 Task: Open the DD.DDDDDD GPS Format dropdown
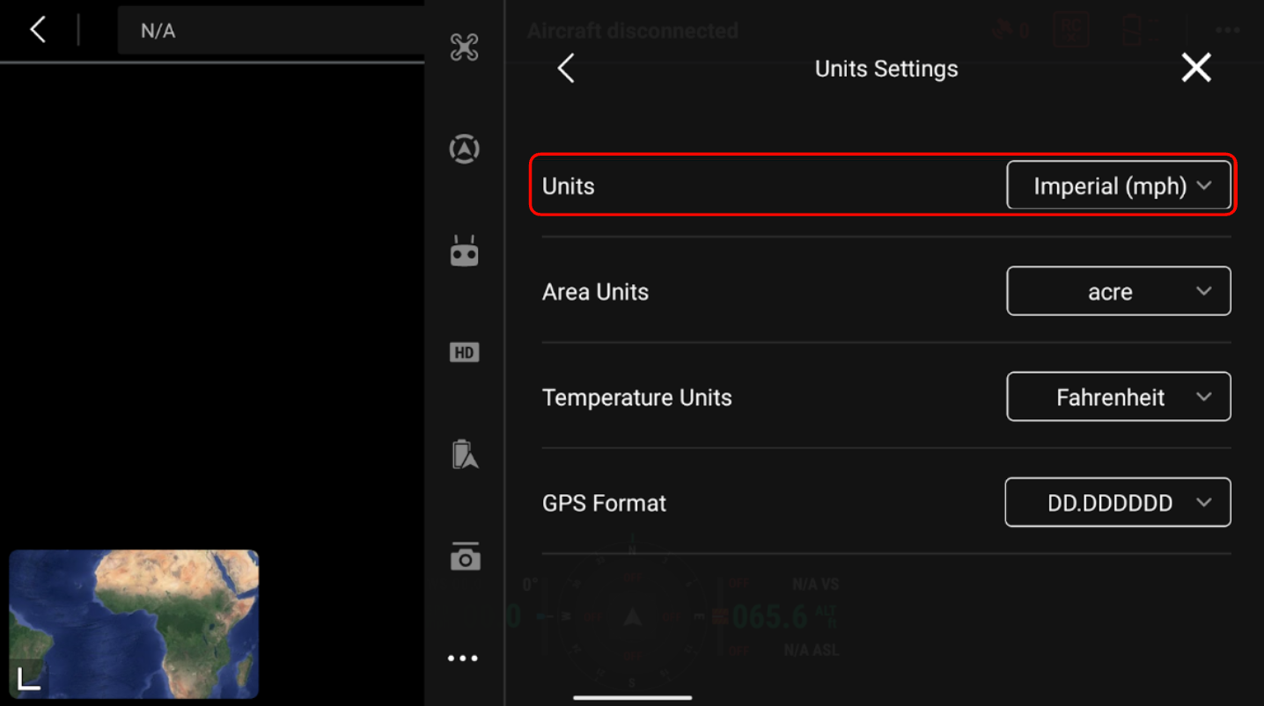pos(1117,502)
